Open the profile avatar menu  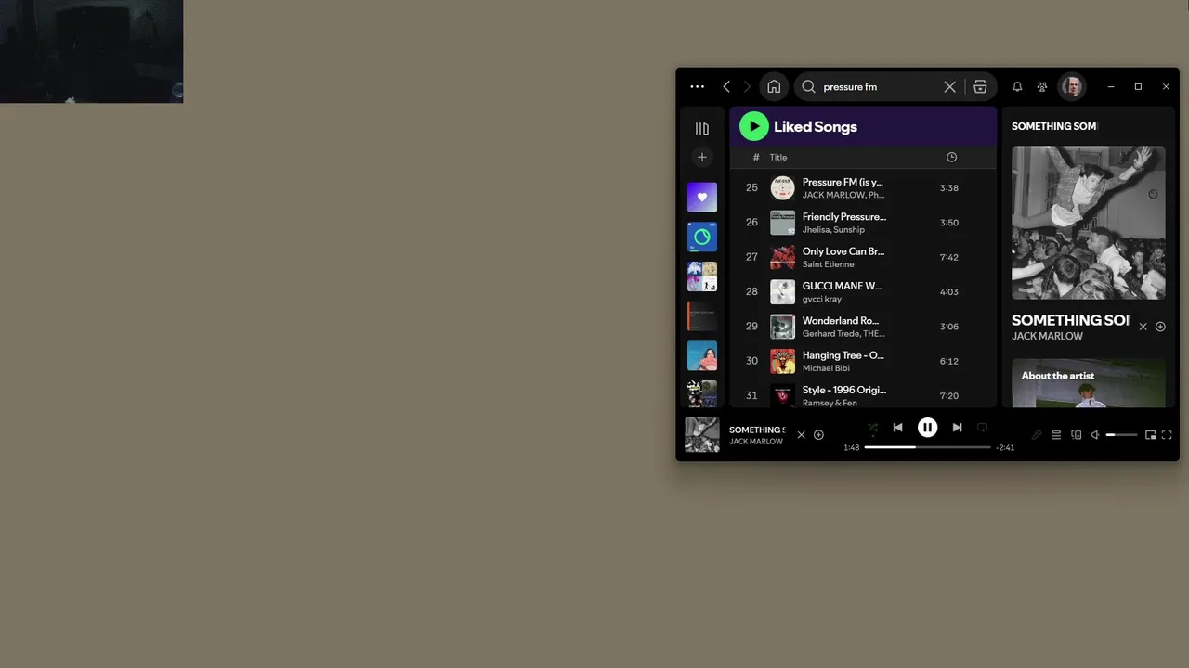click(1072, 86)
